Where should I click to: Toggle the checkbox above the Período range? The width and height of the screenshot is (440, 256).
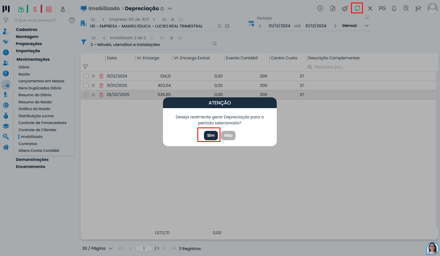(x=367, y=18)
